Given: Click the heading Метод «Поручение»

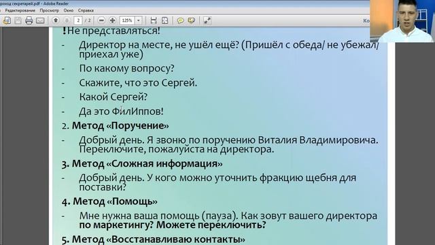Looking at the screenshot, I should [120, 126].
